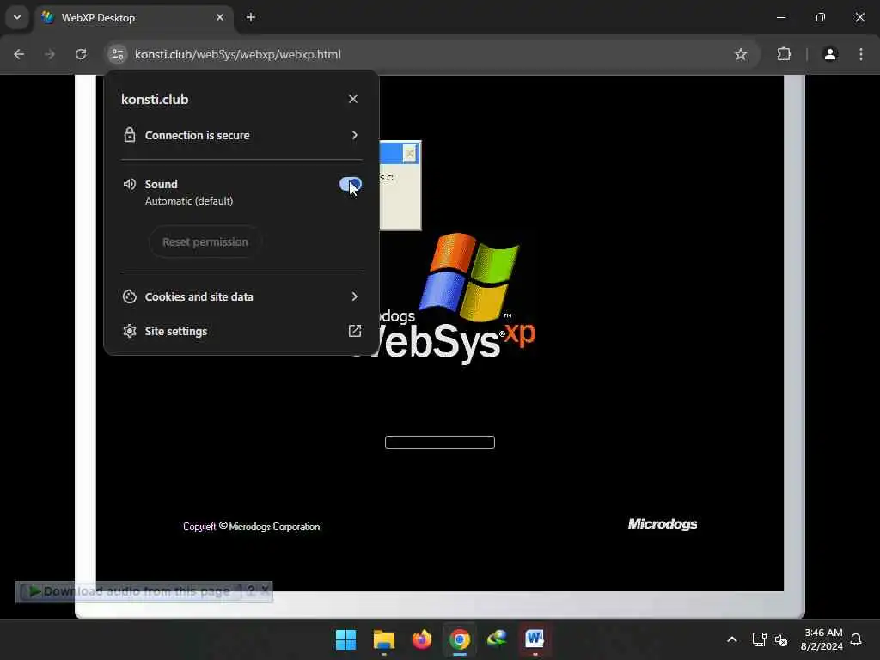Viewport: 880px width, 660px height.
Task: Launch Firefox from the taskbar
Action: tap(422, 639)
